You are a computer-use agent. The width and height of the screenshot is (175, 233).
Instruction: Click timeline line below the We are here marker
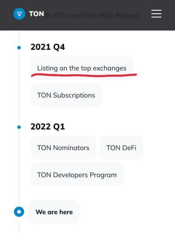pyautogui.click(x=19, y=227)
